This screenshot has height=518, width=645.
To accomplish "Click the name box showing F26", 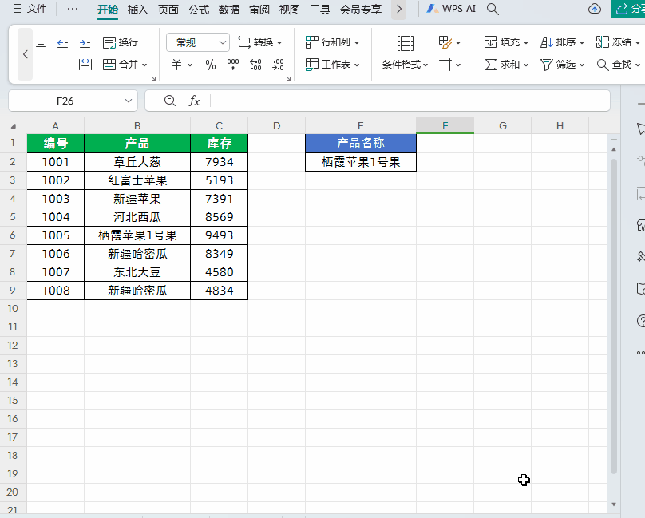I will [65, 101].
